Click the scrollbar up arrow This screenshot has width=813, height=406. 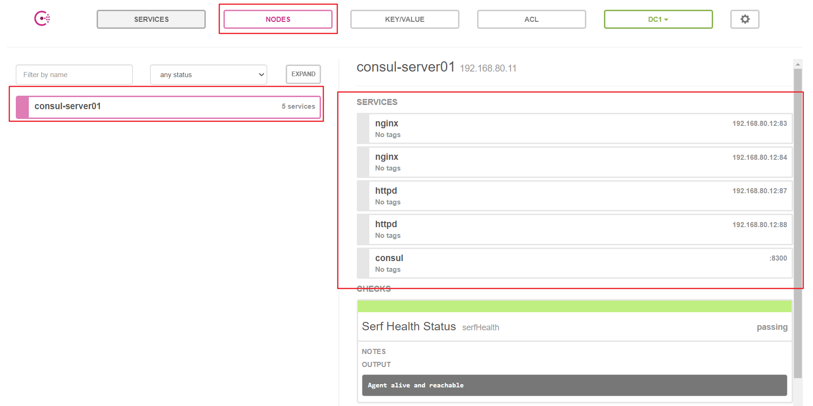798,64
